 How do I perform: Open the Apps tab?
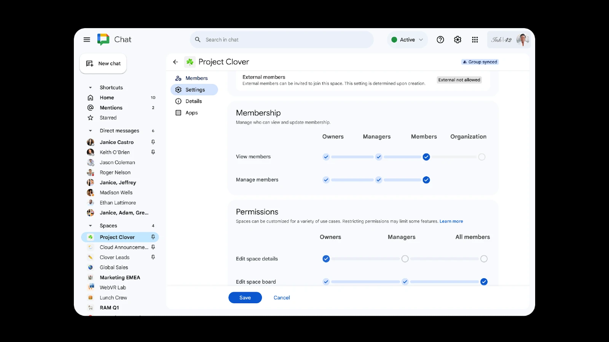click(194, 113)
